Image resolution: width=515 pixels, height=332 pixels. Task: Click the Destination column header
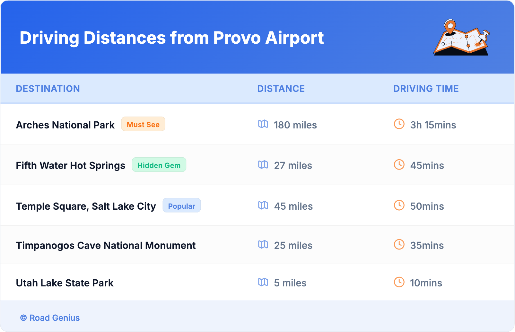click(x=48, y=89)
